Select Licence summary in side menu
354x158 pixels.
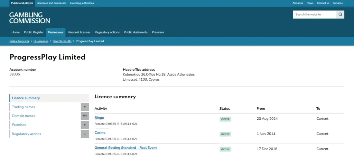click(x=49, y=98)
